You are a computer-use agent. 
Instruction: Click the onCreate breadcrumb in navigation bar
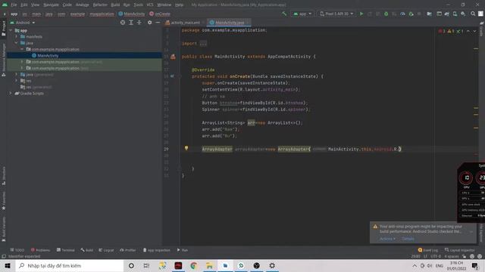tap(160, 14)
